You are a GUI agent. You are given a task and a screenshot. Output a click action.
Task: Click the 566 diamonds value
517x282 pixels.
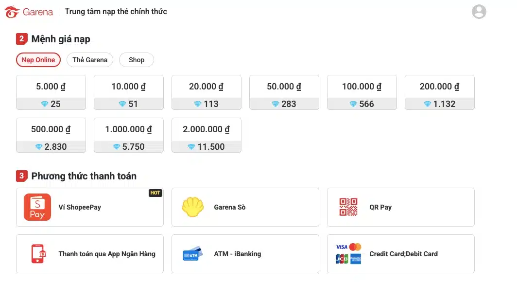(x=367, y=104)
